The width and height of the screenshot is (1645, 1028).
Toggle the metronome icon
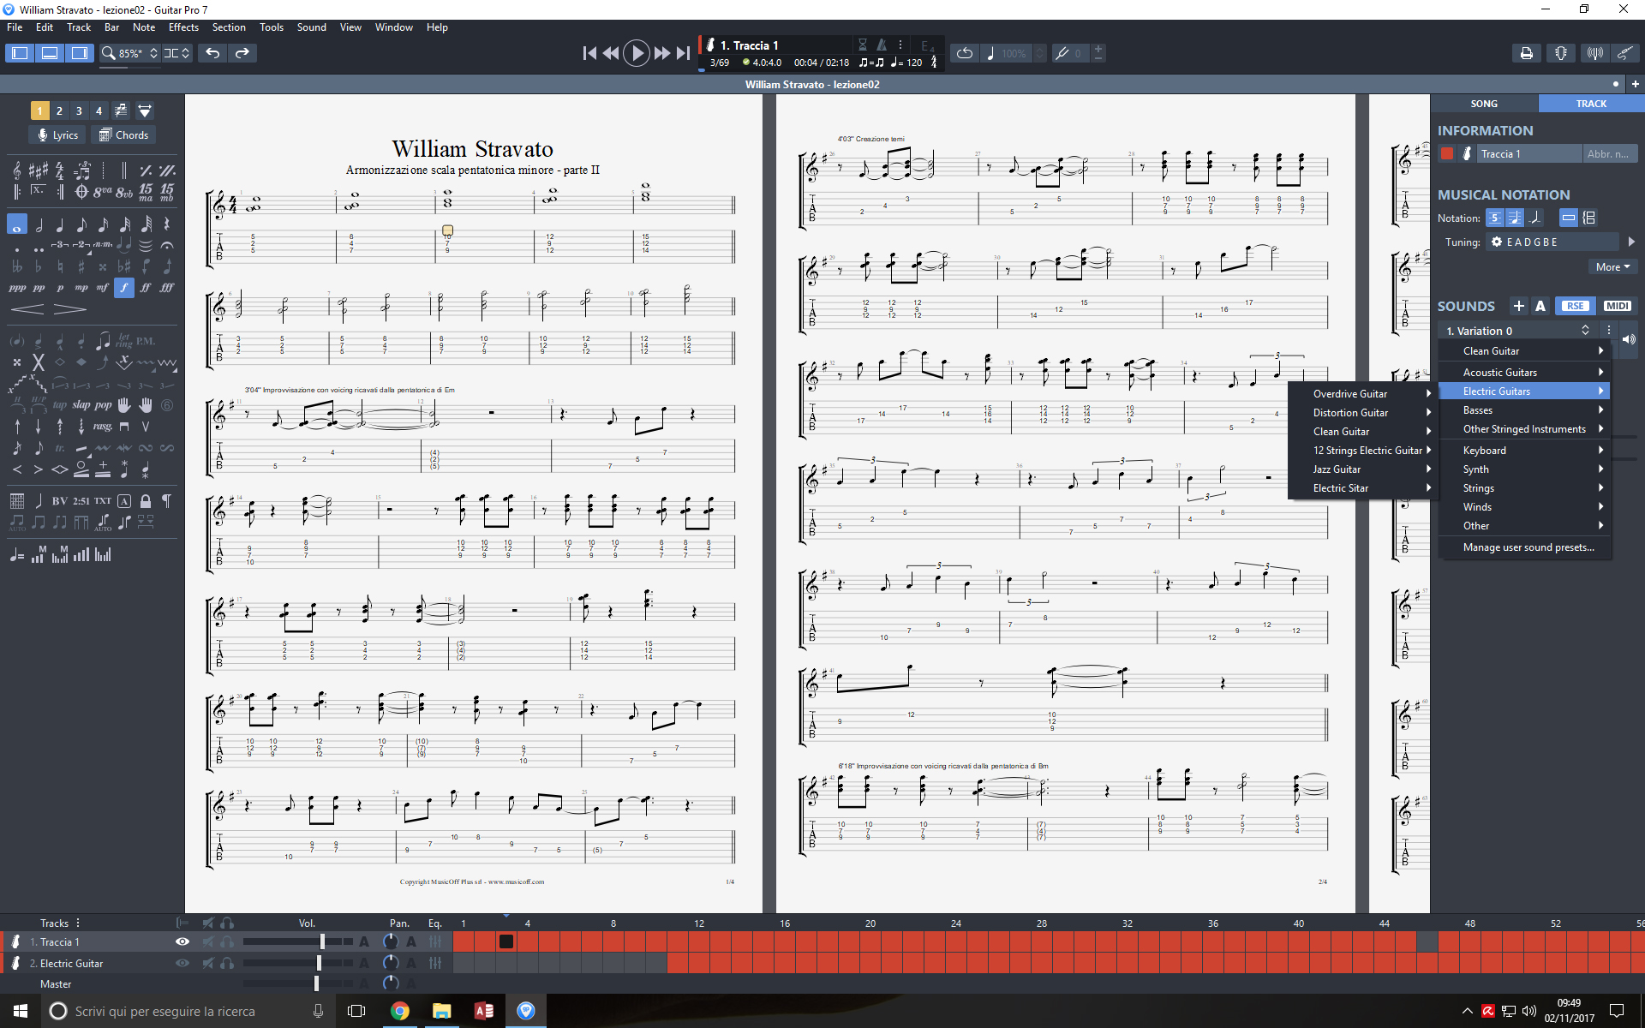pyautogui.click(x=881, y=45)
